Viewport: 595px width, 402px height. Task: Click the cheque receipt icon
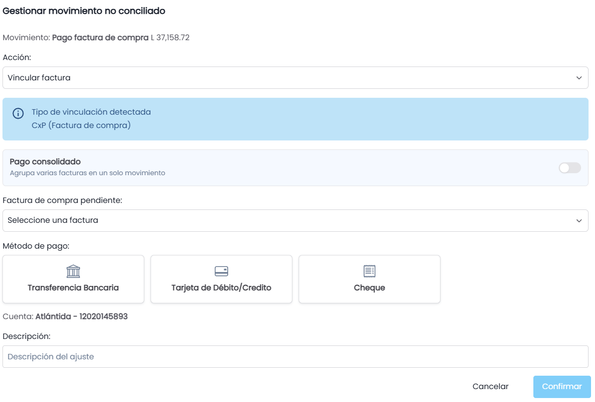tap(369, 271)
